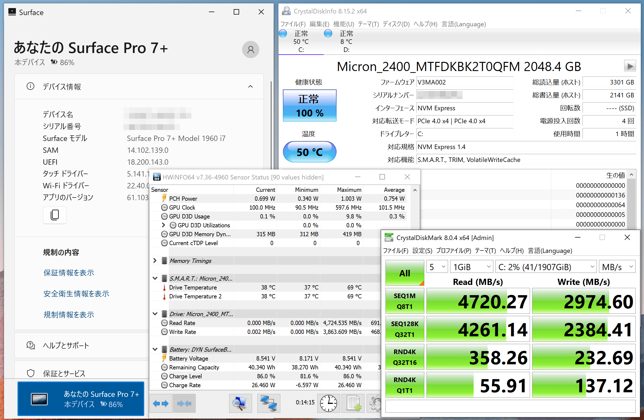The height and width of the screenshot is (420, 644).
Task: Run the RND4K Q1T1 benchmark
Action: click(405, 385)
